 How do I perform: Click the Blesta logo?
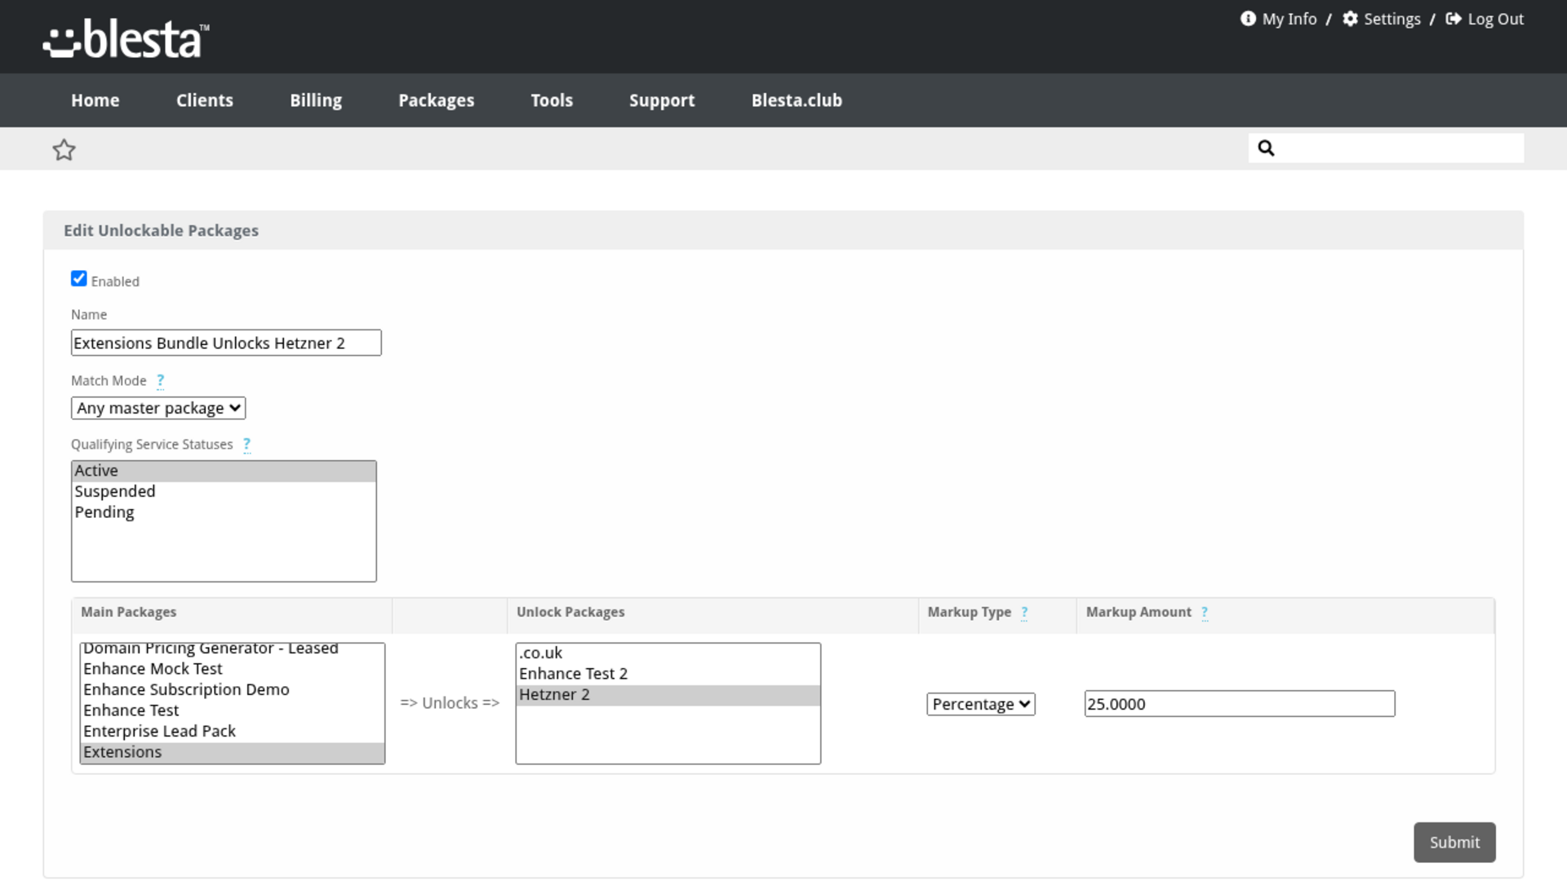tap(126, 38)
